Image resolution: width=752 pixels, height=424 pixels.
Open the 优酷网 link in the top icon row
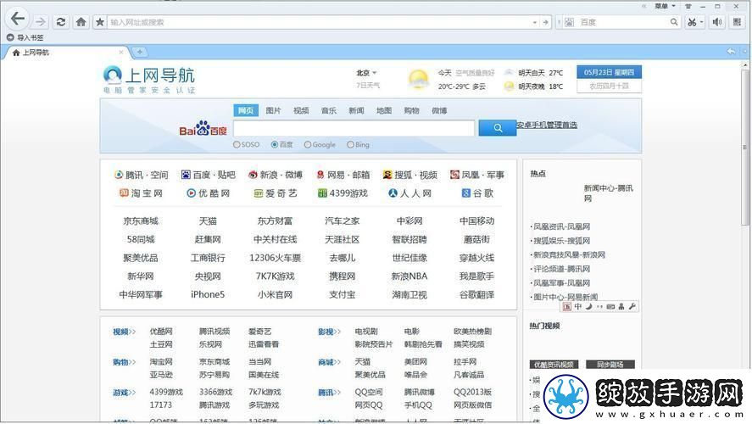[x=209, y=193]
